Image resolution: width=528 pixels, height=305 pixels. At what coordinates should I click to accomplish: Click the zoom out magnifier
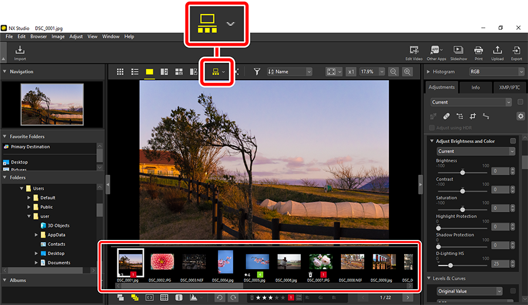click(x=393, y=72)
